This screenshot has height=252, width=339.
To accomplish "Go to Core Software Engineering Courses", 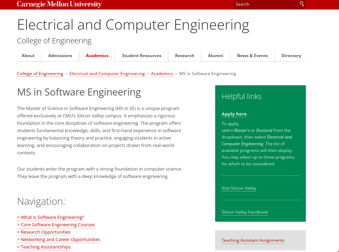I will tap(56, 225).
